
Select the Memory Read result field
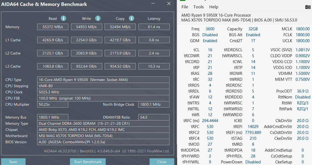[53, 27]
